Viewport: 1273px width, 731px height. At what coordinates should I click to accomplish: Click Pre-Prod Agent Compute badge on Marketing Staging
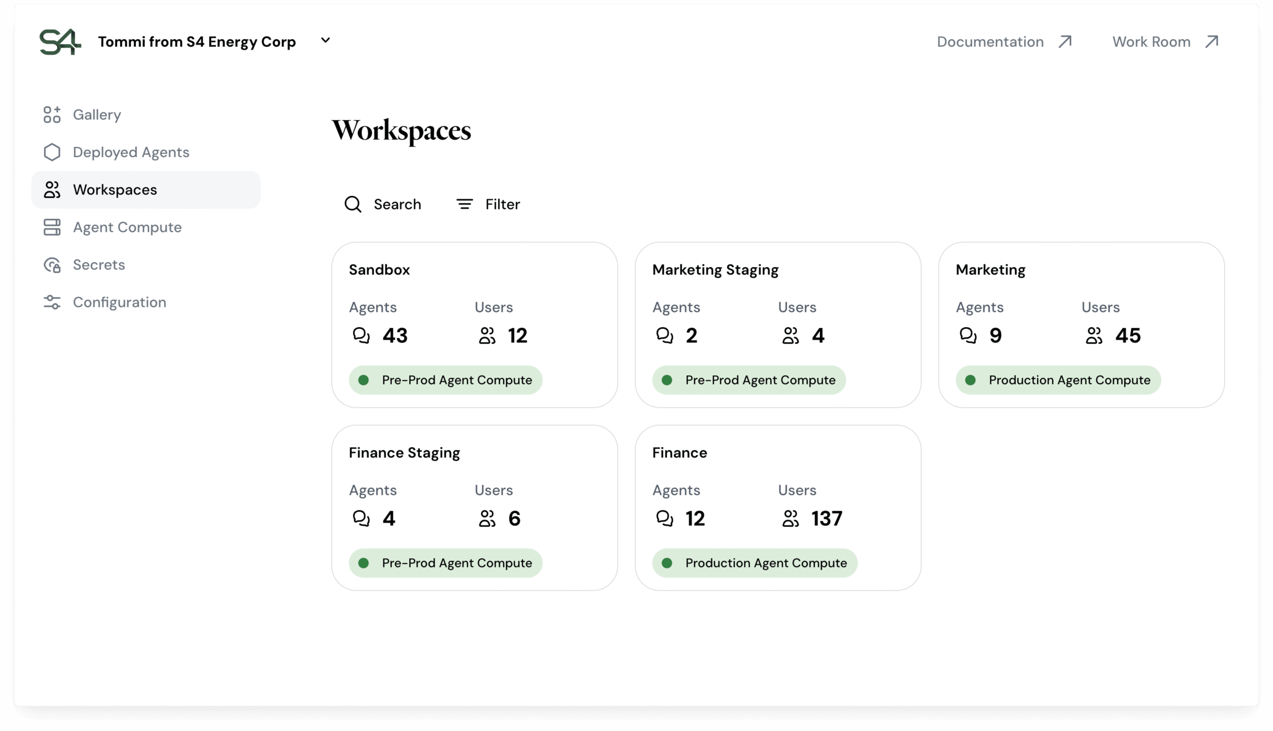[x=749, y=380]
